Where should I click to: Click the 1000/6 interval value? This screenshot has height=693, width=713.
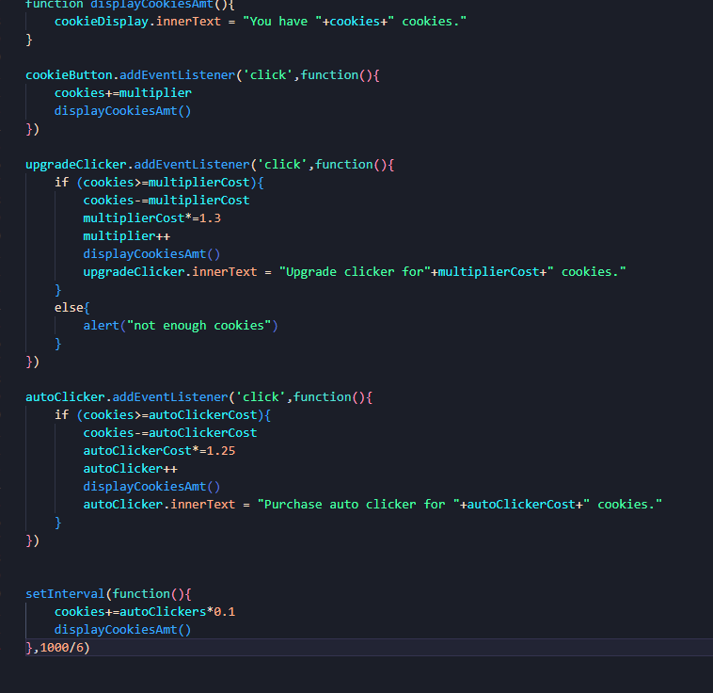[x=61, y=648]
